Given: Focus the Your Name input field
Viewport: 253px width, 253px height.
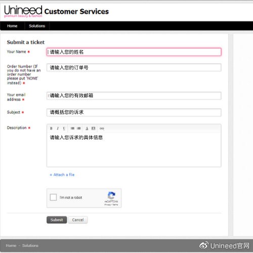Looking at the screenshot, I should tap(134, 52).
